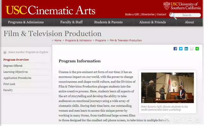Open the television workshop photo
Viewport: 204px width, 126px height.
pyautogui.click(x=167, y=88)
